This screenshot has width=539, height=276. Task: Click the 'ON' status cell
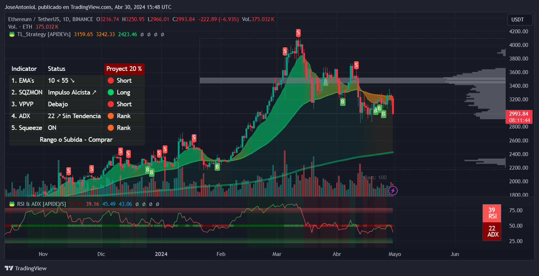click(52, 128)
